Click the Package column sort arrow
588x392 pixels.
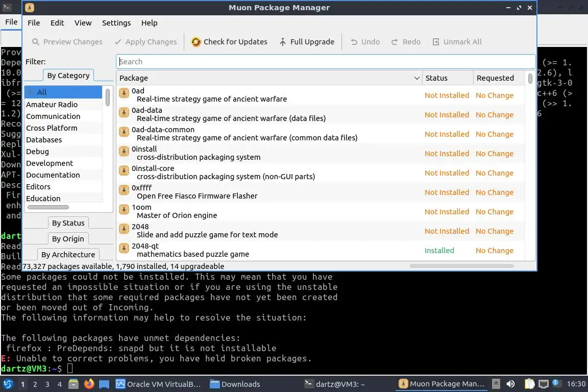[x=416, y=78]
